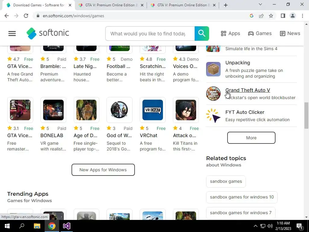Image resolution: width=309 pixels, height=232 pixels.
Task: Open the Games section in header
Action: pos(260,34)
